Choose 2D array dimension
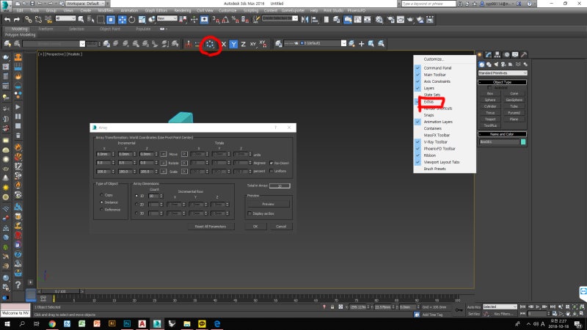This screenshot has height=330, width=587. pyautogui.click(x=136, y=205)
